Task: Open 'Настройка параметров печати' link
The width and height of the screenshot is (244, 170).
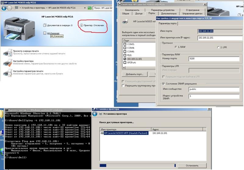Action: pos(28,71)
